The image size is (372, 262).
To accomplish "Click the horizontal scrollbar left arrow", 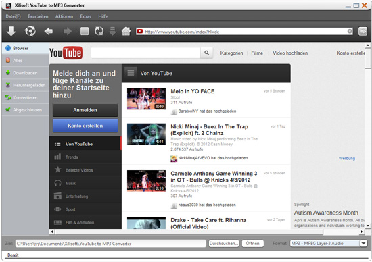I will (x=51, y=232).
